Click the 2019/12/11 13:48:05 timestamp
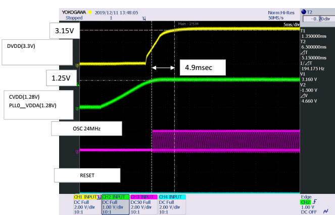This screenshot has height=215, width=335. [116, 13]
